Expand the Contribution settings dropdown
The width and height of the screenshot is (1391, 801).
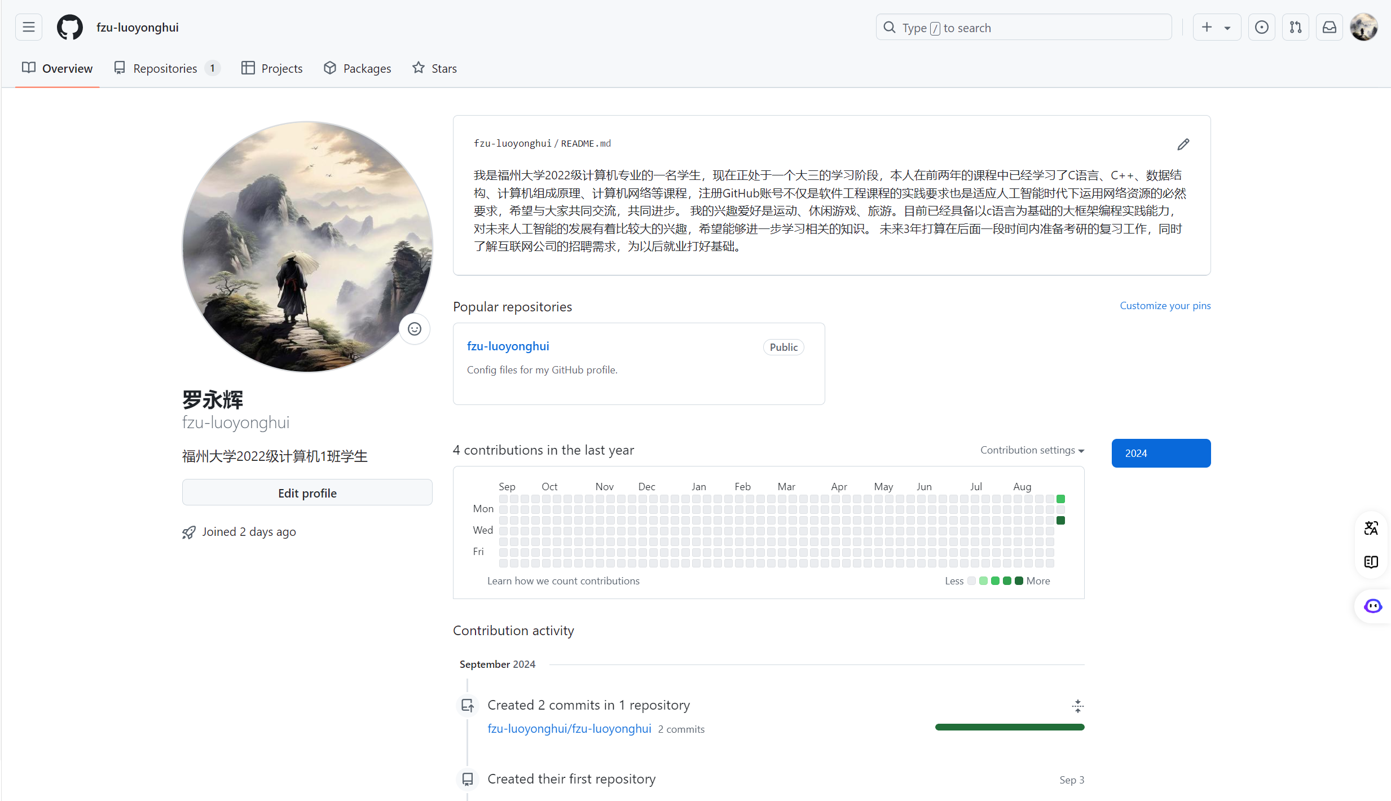click(x=1032, y=450)
